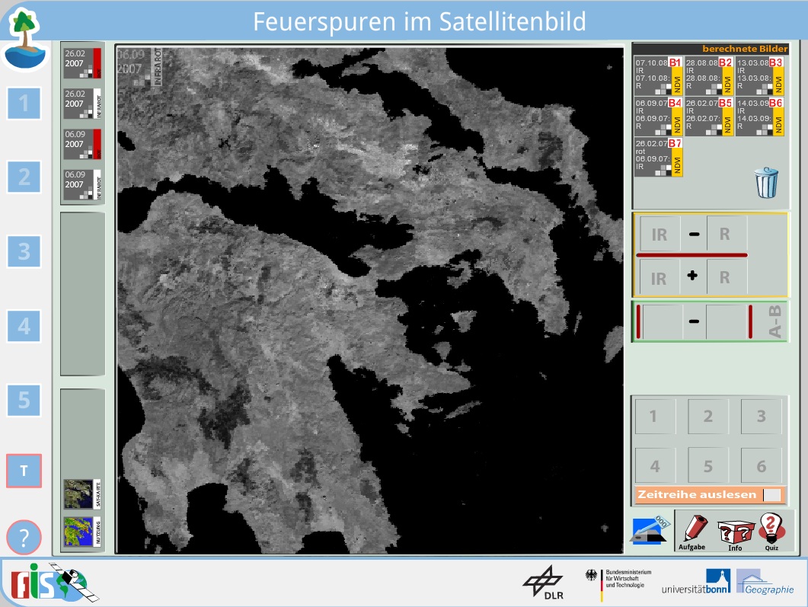Show the Satkarte map thumbnail
Screen dimensions: 808x607
pos(82,494)
